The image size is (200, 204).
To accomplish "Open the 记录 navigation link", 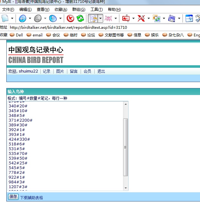I will 47,71.
